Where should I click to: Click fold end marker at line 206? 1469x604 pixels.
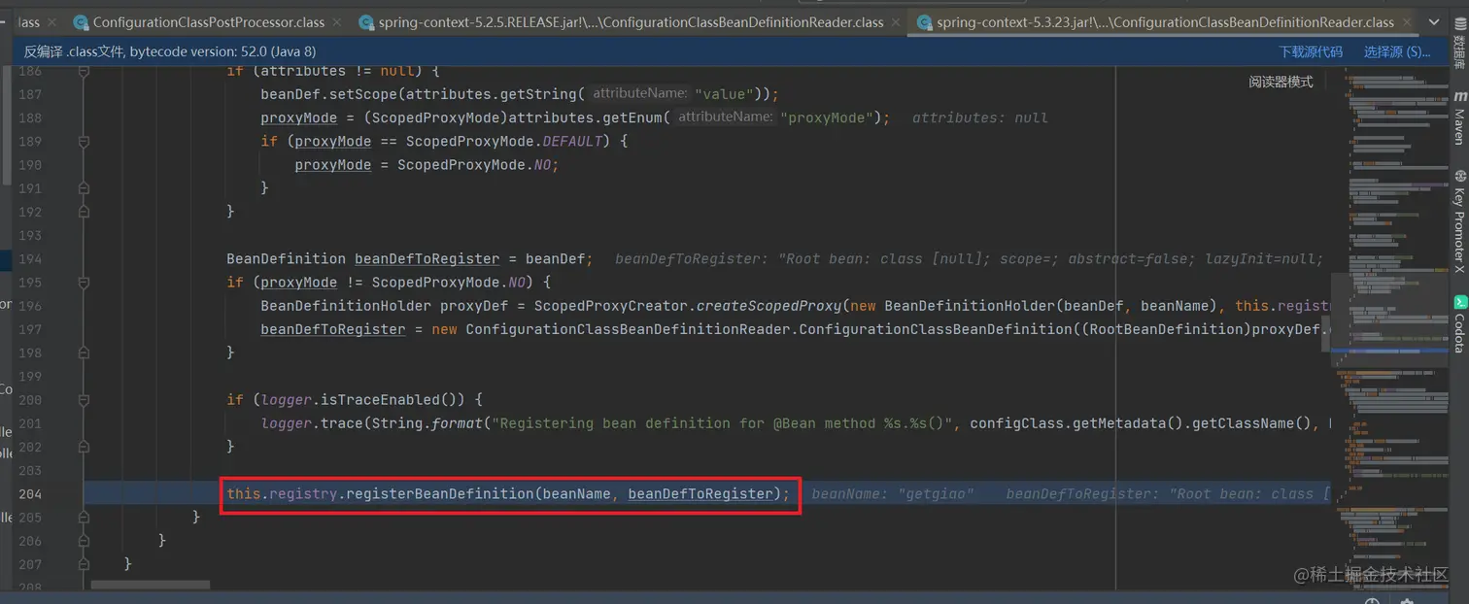tap(84, 540)
